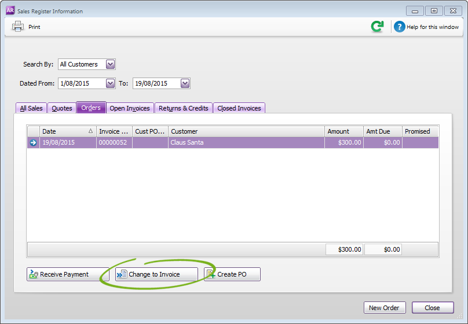Switch to the Quotes tab
Screen dimensions: 468x324
tap(62, 108)
